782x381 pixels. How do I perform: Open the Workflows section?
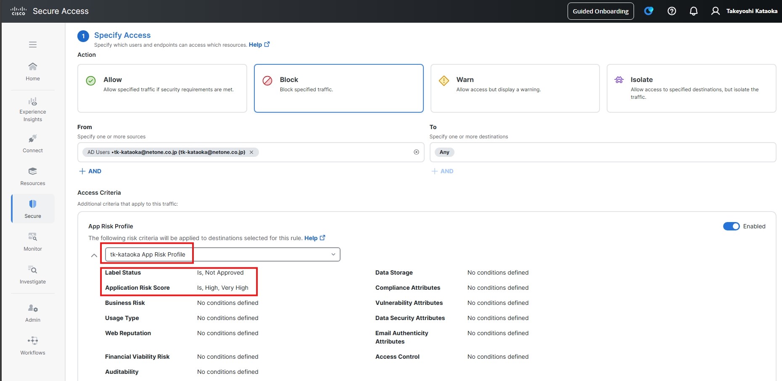click(33, 346)
